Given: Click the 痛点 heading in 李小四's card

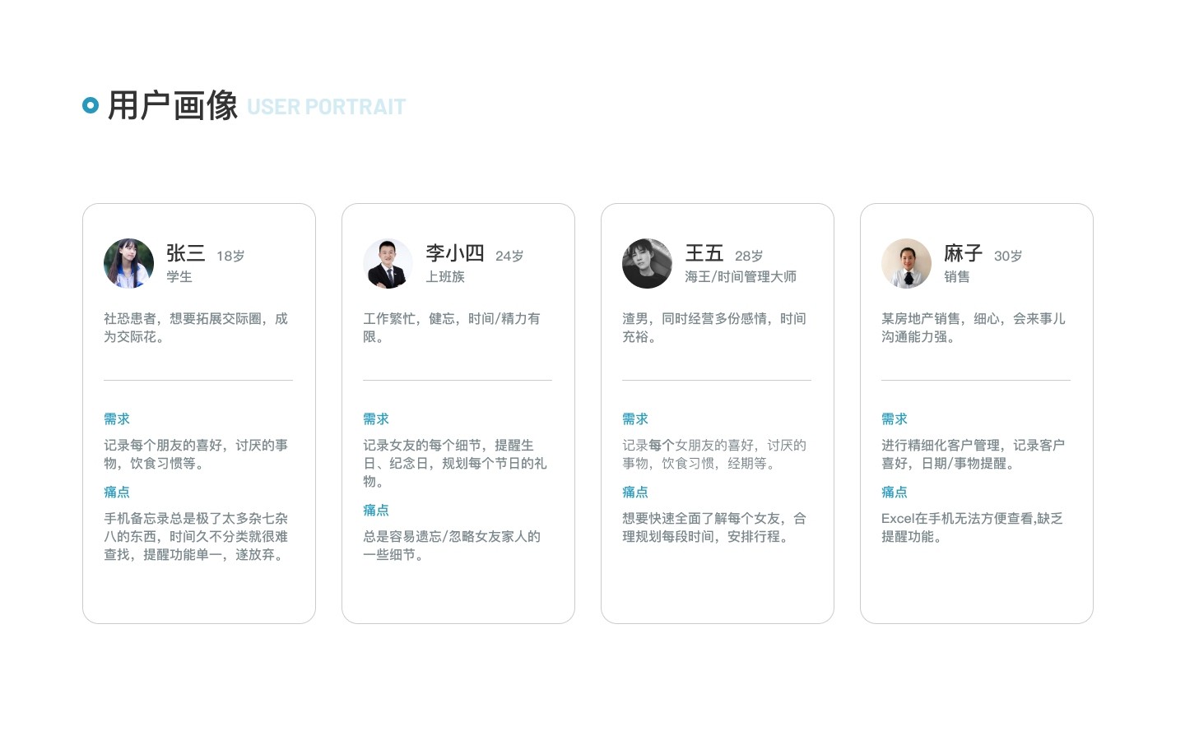Looking at the screenshot, I should click(376, 511).
